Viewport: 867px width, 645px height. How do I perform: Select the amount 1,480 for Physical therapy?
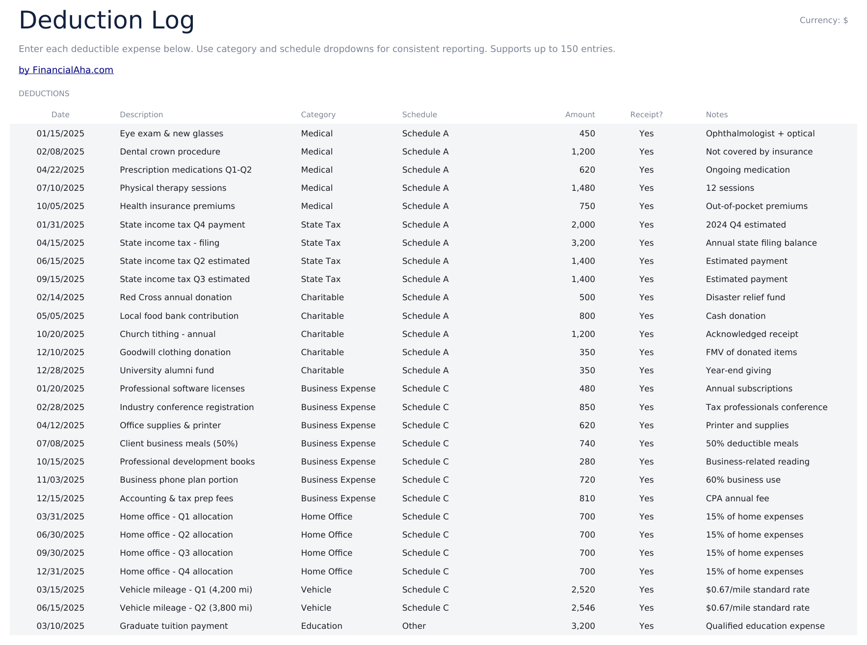point(583,188)
